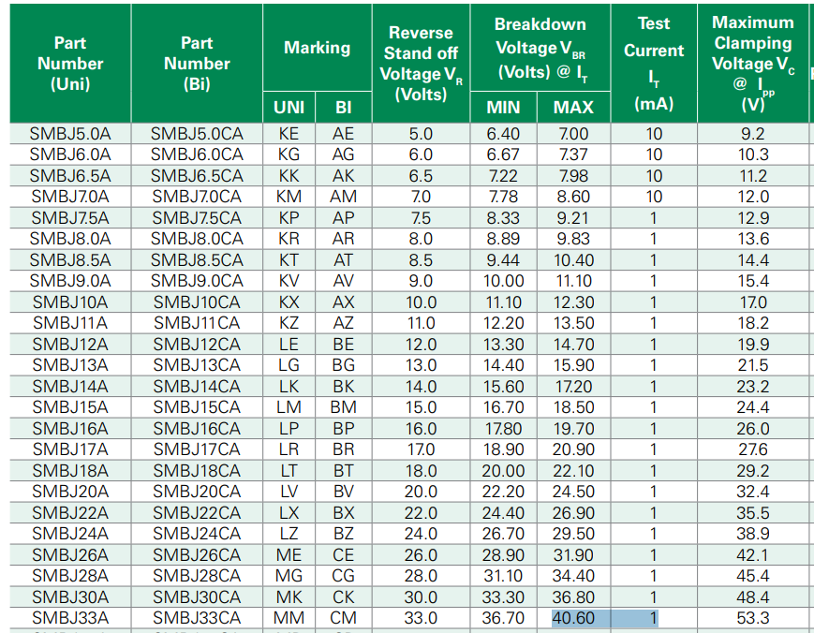Click the SMBJ15CA part number

pyautogui.click(x=197, y=407)
